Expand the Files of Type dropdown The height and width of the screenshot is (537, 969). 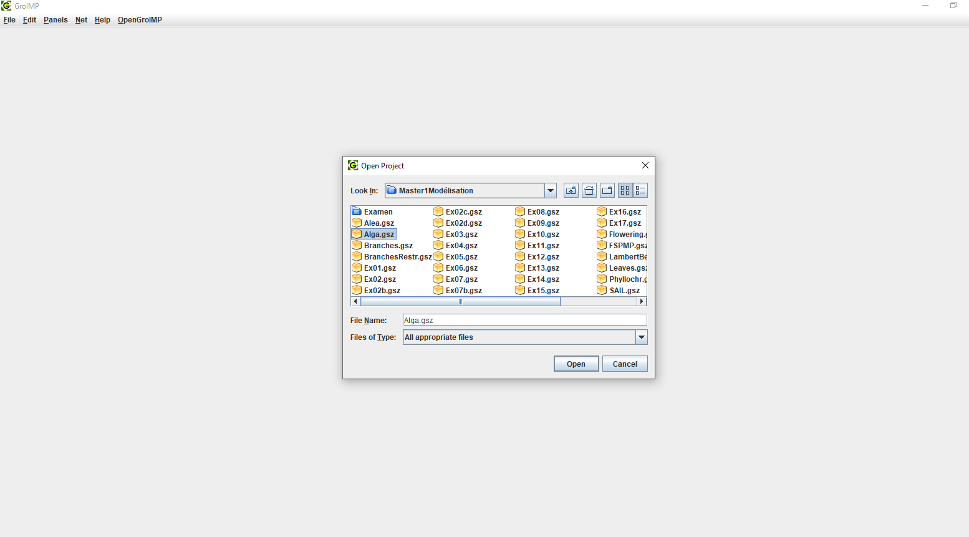point(641,337)
